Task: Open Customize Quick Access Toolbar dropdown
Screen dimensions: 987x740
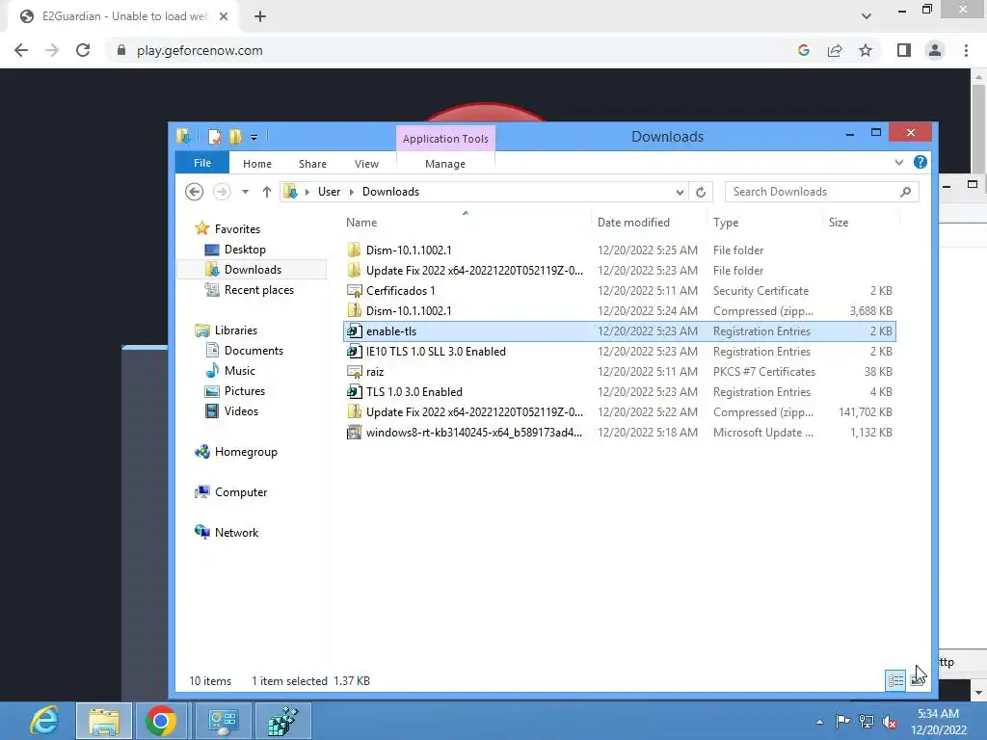Action: (253, 137)
